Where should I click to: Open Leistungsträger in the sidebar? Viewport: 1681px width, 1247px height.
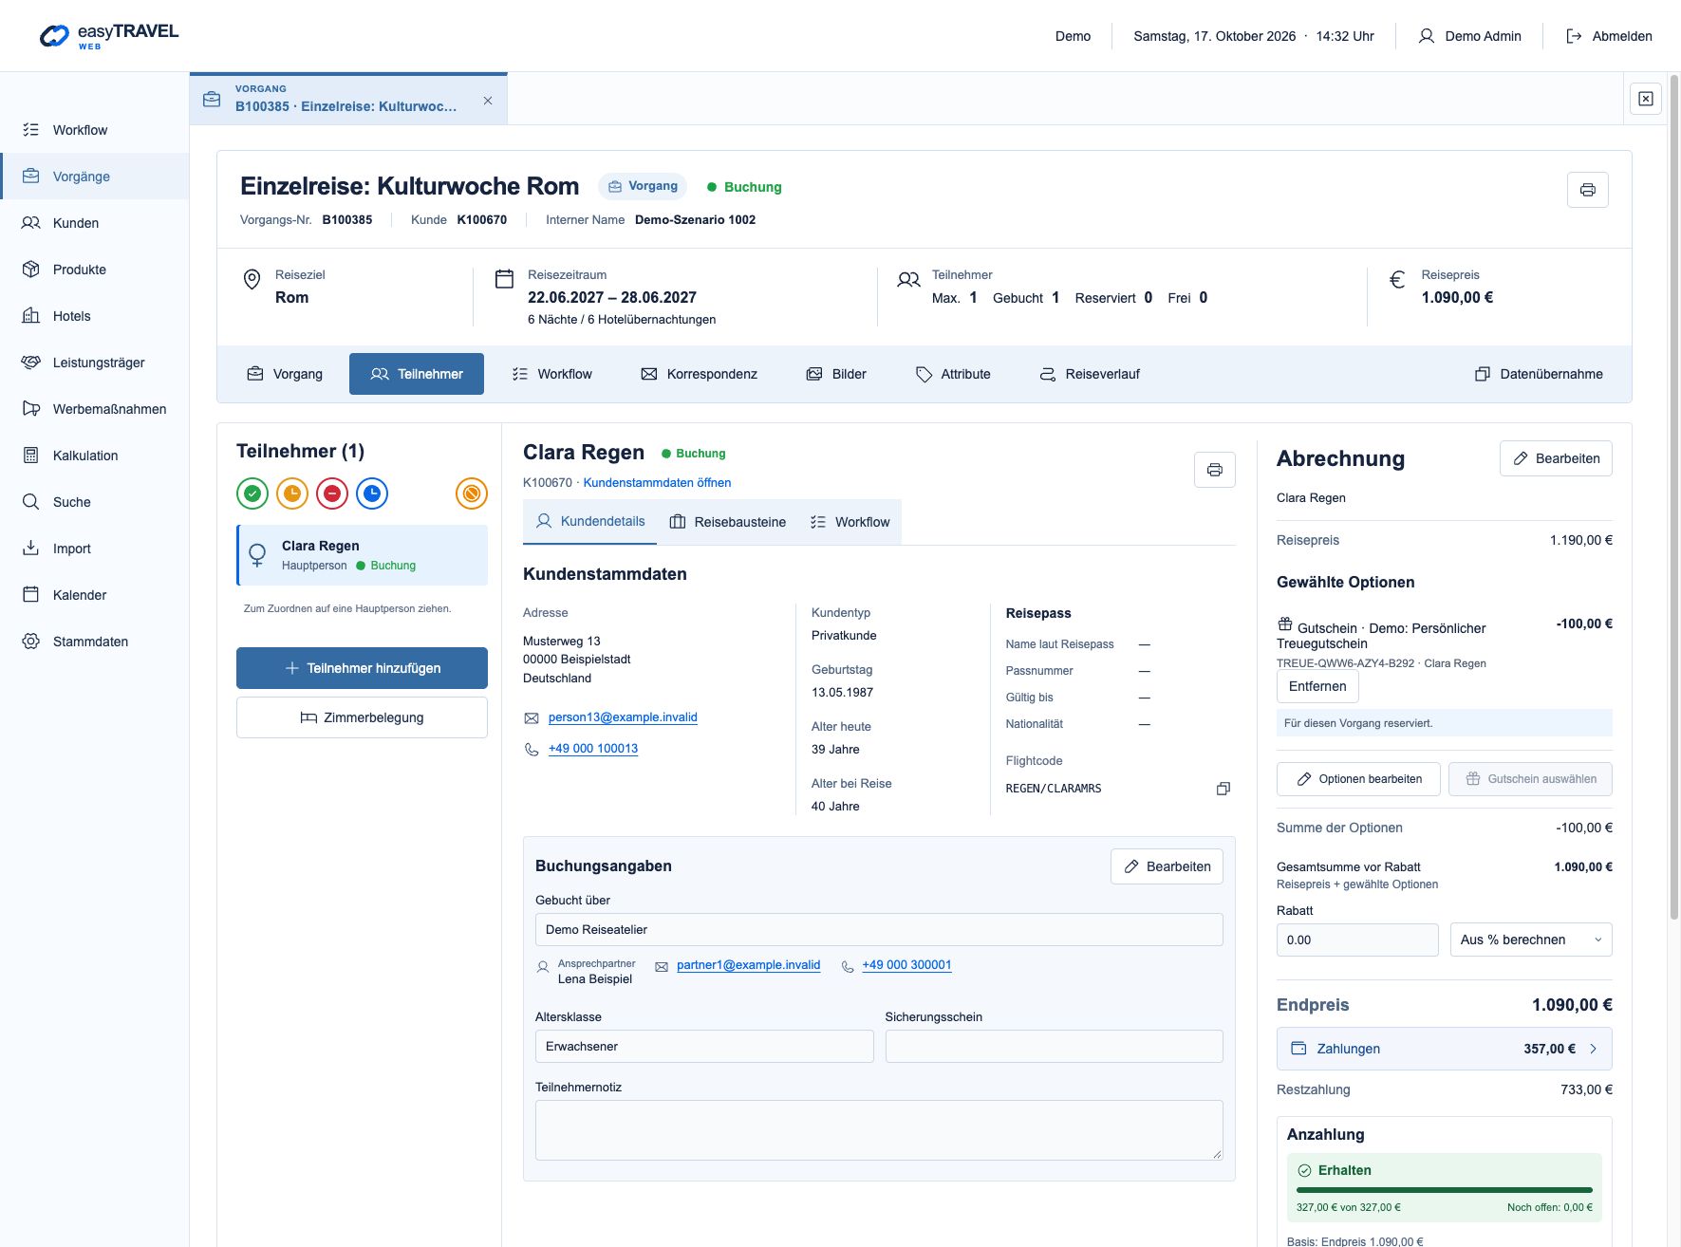pos(95,363)
